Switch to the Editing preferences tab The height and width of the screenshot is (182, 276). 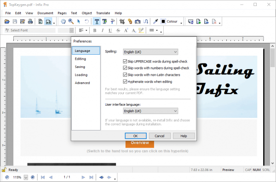tap(80, 59)
